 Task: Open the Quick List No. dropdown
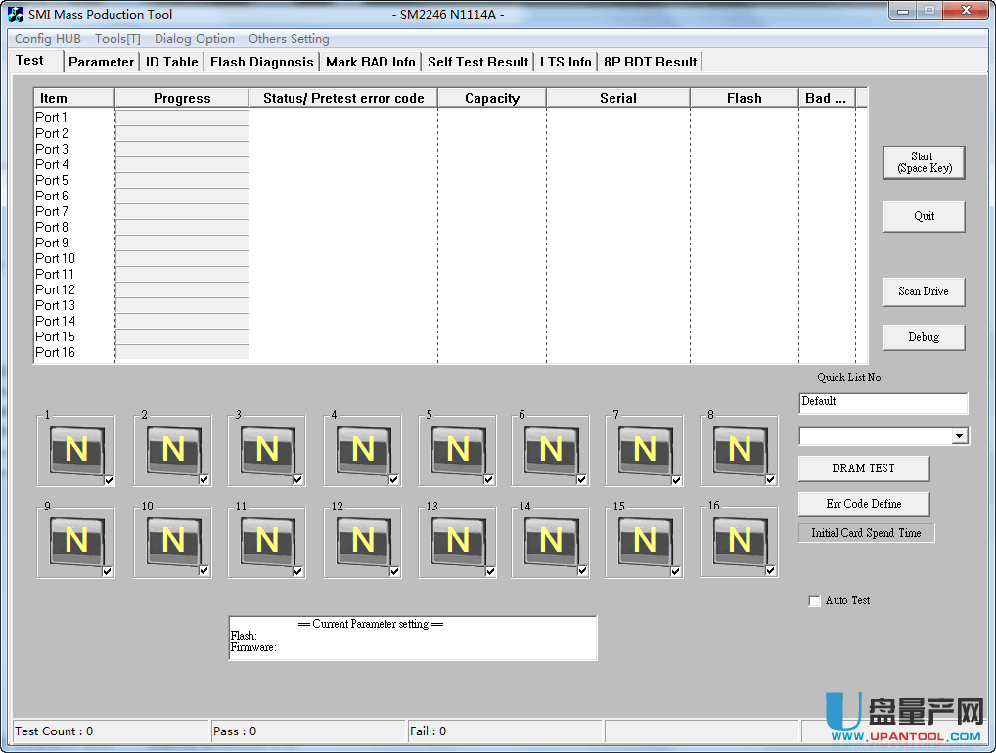[961, 435]
